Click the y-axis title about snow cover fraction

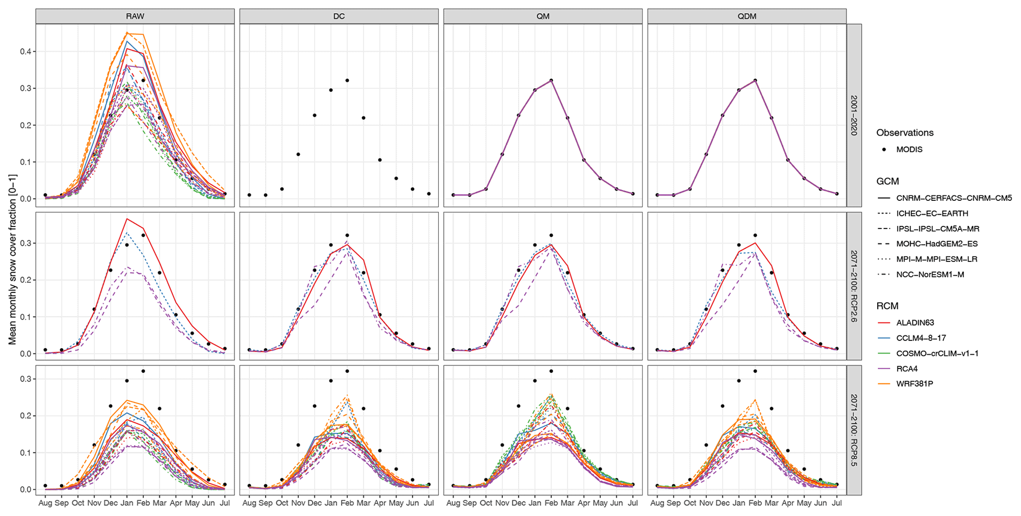(12, 259)
